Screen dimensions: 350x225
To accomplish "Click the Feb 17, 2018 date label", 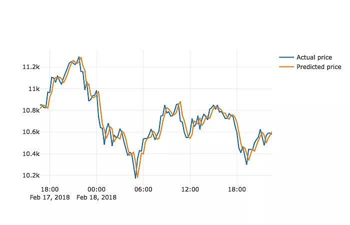I will [49, 197].
